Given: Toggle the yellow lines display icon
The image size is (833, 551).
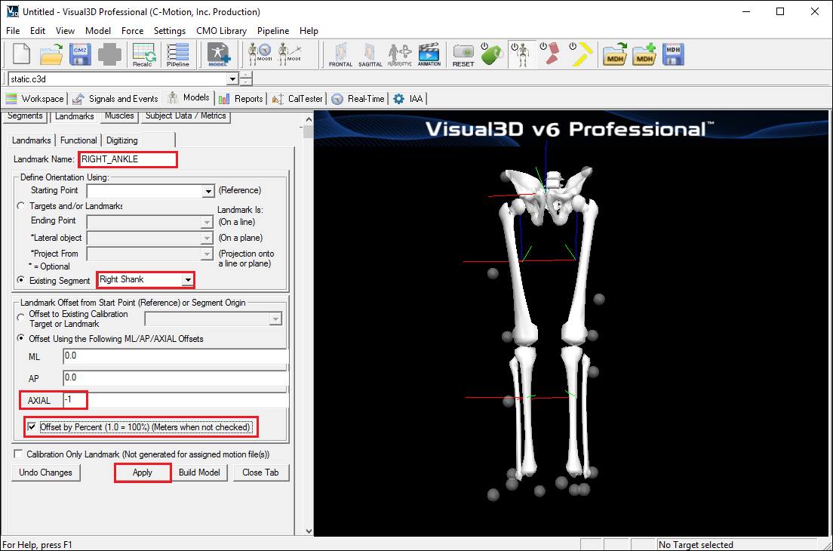Looking at the screenshot, I should point(580,54).
